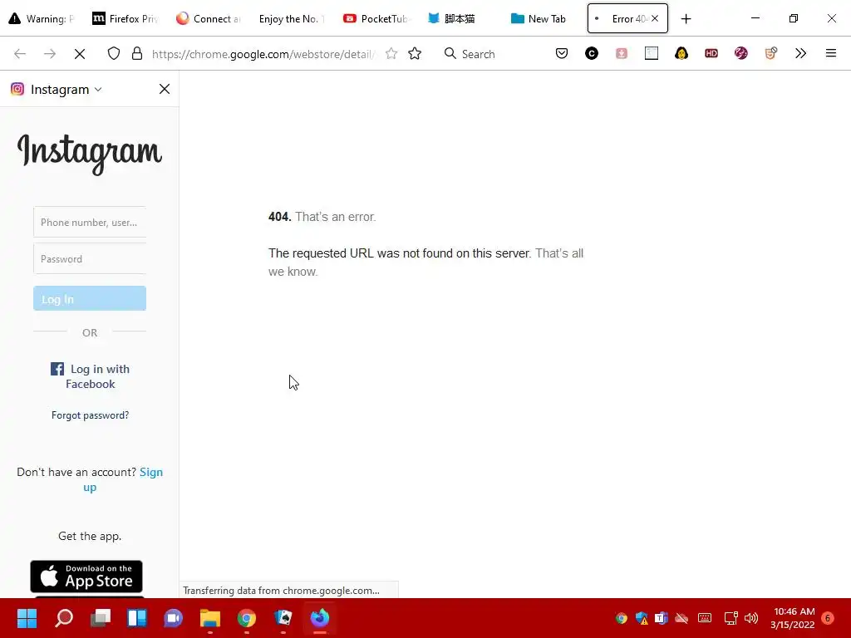Show site security padlock info

137,54
